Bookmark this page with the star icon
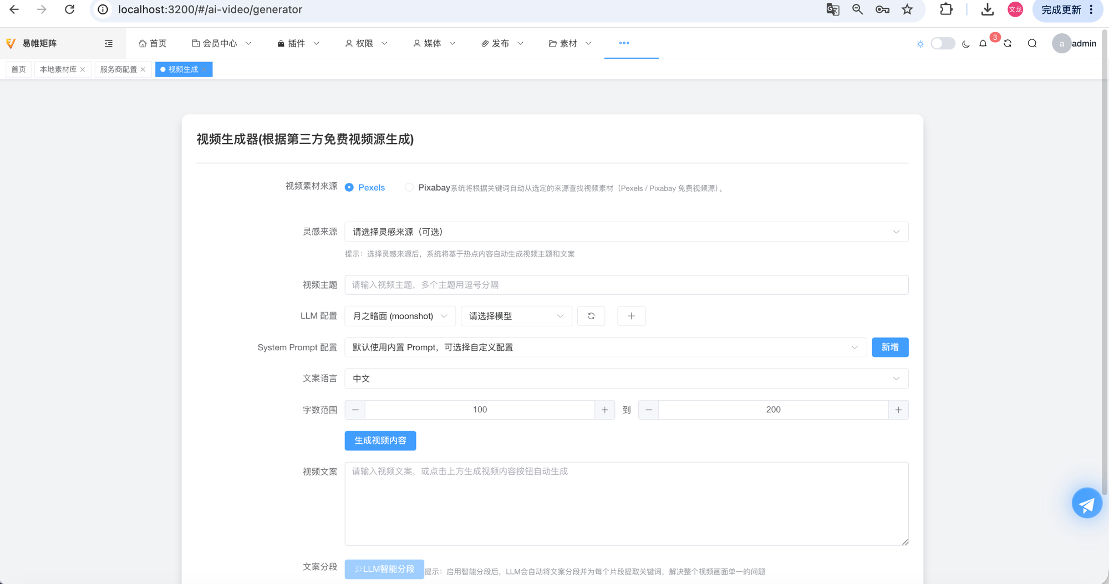The image size is (1109, 584). click(x=907, y=9)
